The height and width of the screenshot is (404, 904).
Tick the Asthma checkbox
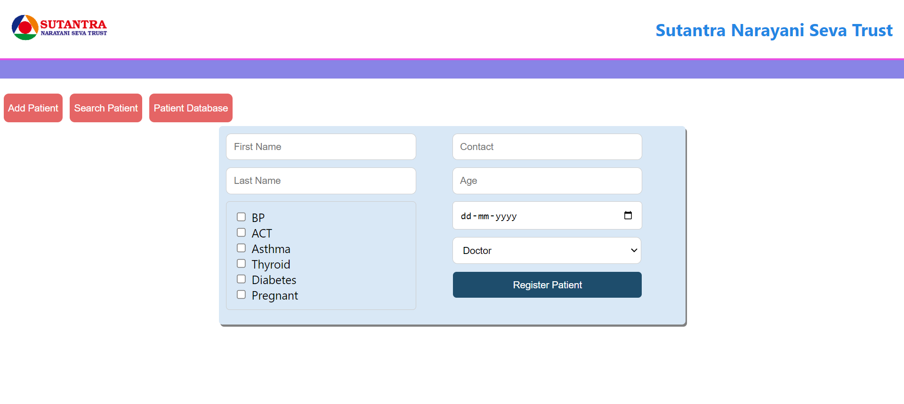click(x=241, y=248)
